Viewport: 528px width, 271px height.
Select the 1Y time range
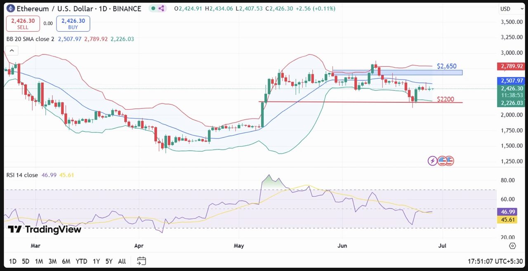point(96,261)
